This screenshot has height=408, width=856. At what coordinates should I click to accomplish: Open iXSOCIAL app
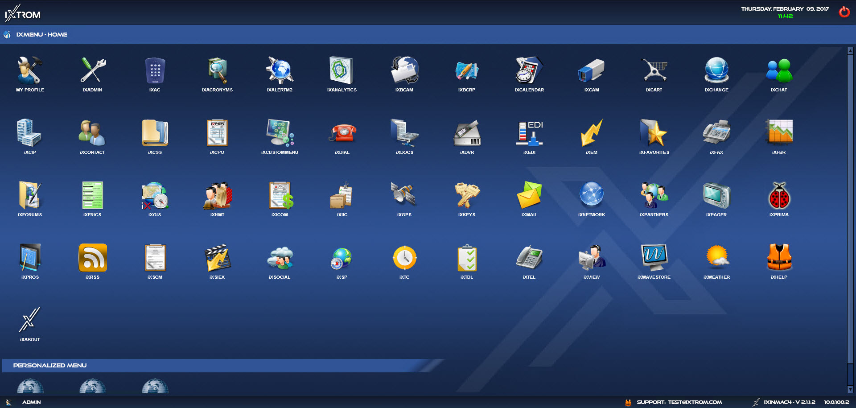click(280, 258)
